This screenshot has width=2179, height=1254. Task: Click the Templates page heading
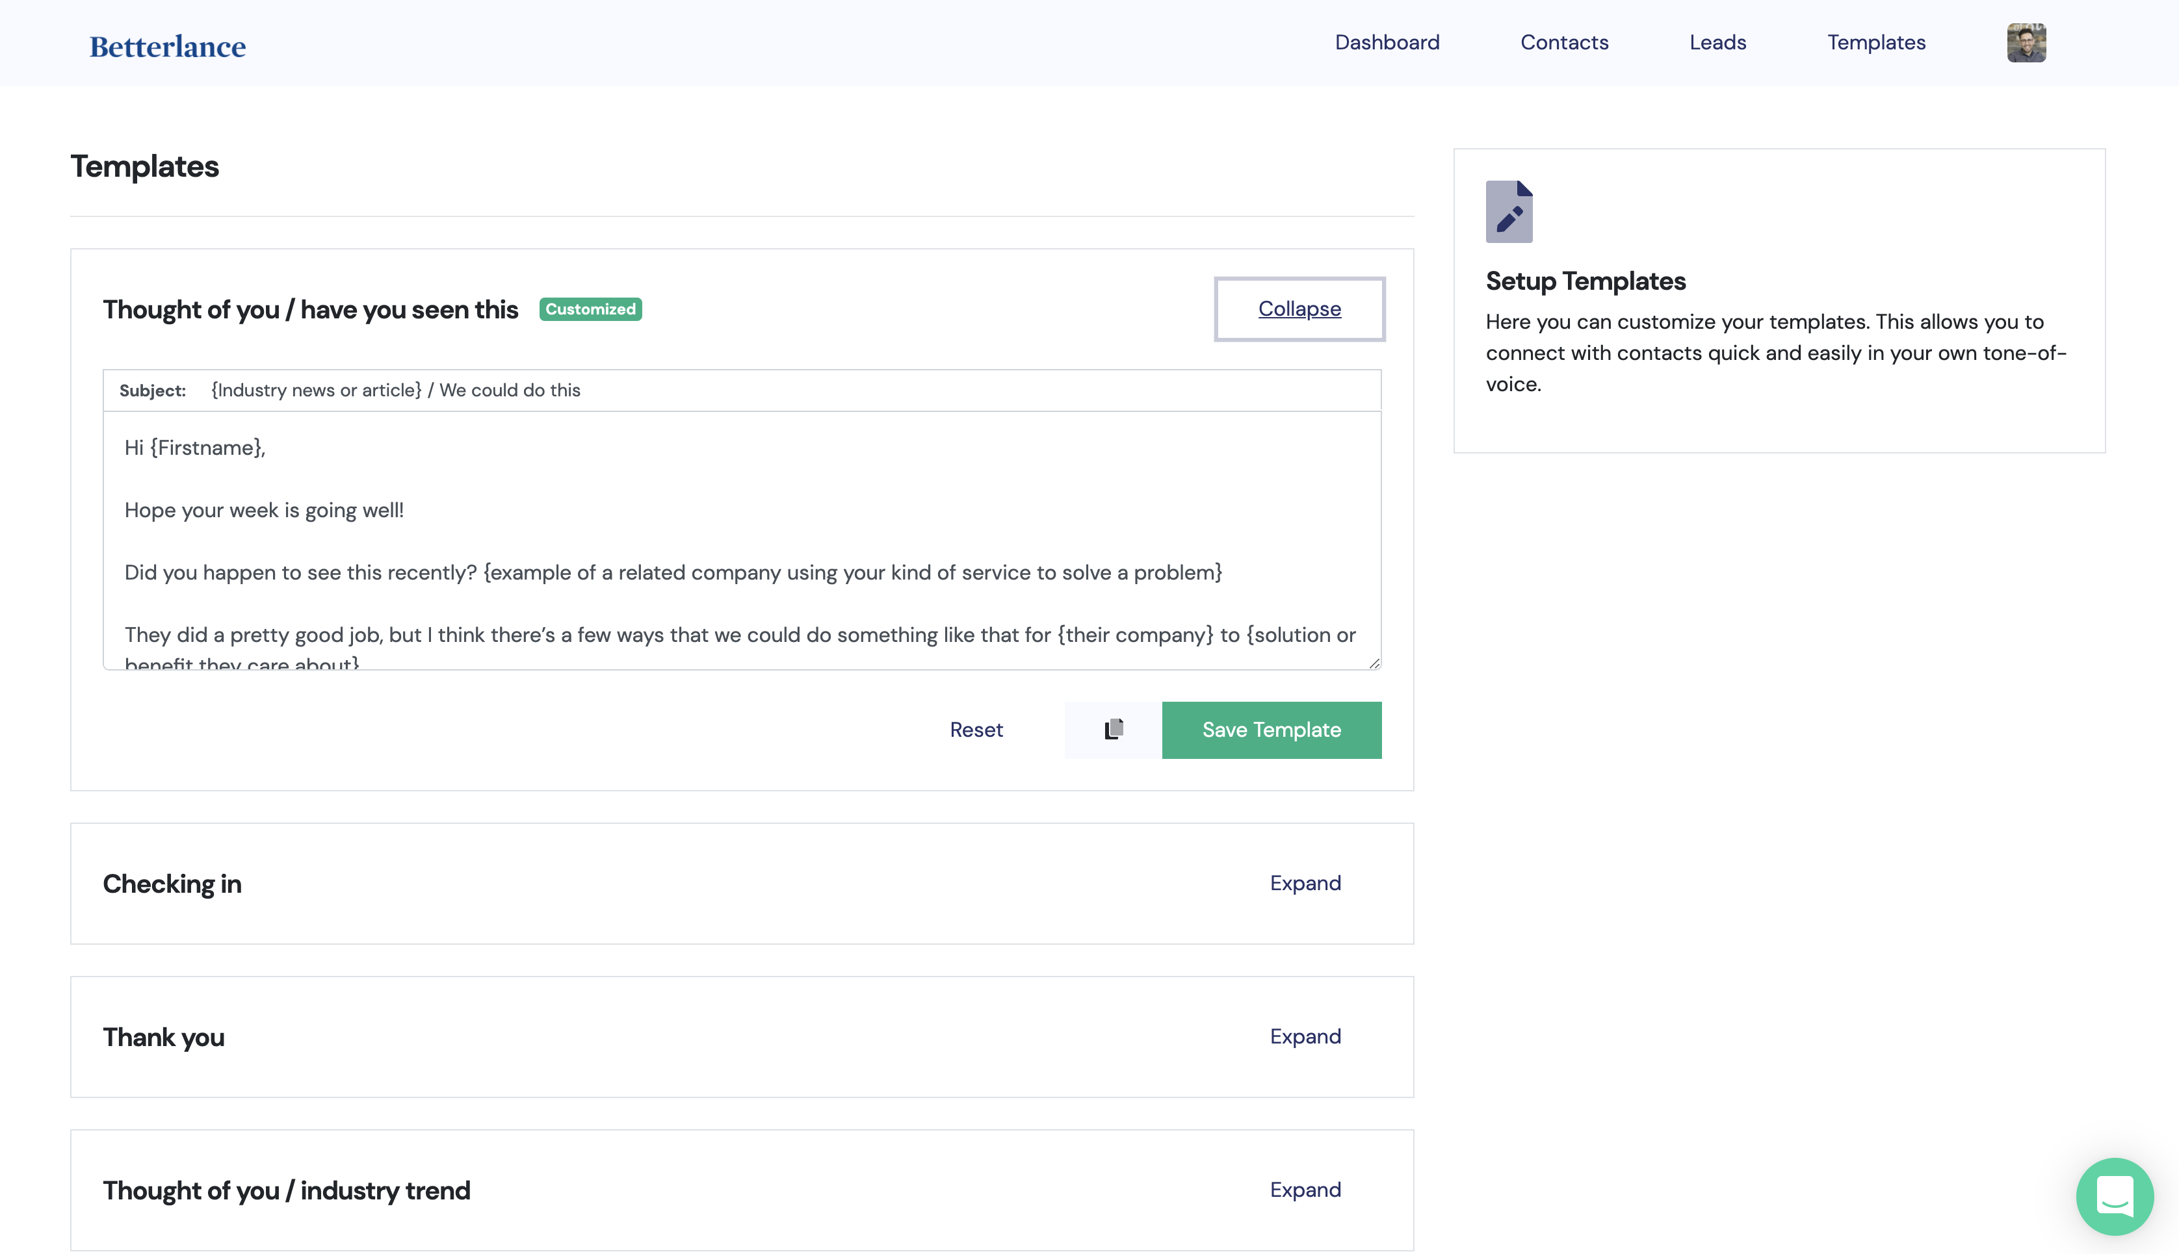145,166
